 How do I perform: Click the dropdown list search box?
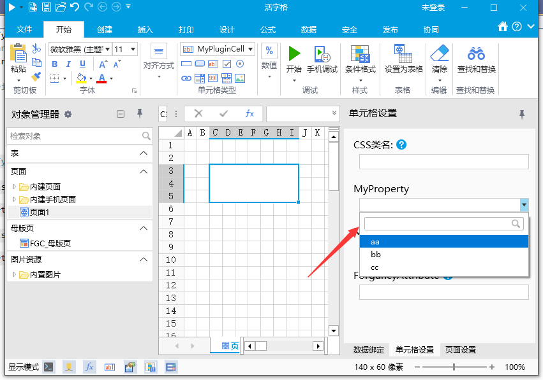pos(443,224)
